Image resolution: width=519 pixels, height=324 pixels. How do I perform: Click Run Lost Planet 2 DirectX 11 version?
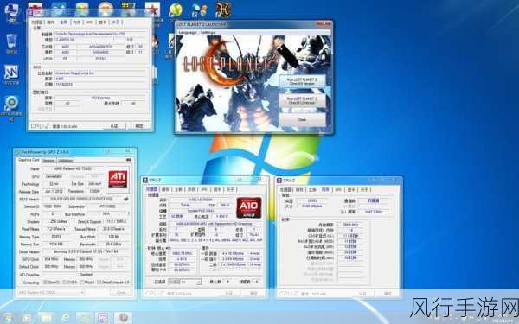tap(302, 101)
